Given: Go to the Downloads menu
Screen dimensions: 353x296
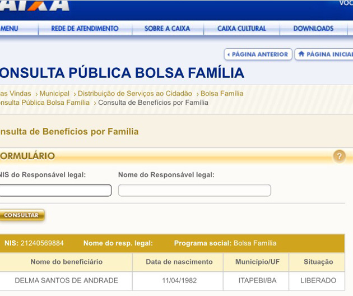Looking at the screenshot, I should [313, 29].
